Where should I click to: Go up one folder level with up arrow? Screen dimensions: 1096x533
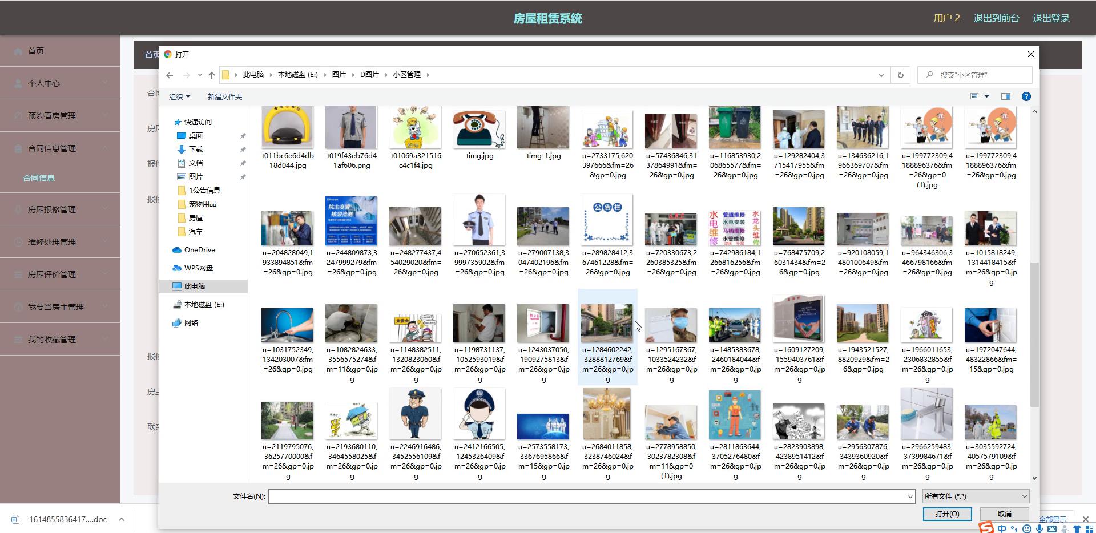click(212, 75)
